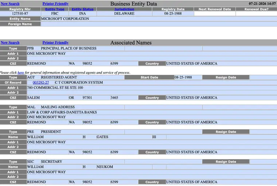Click the Registry Nbr column header
The image size is (277, 186).
(20, 9)
